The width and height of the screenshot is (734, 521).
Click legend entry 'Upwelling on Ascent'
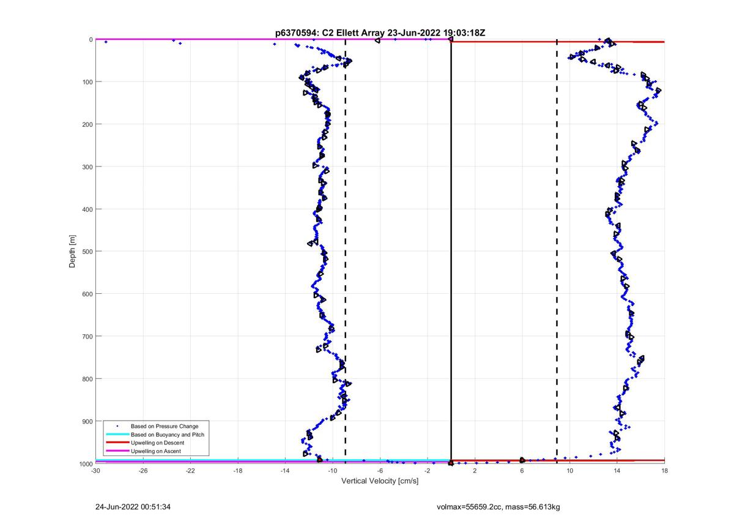pos(155,451)
